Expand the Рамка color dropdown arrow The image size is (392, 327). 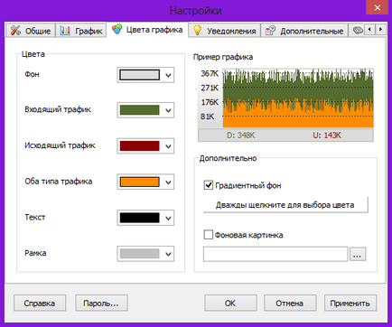tap(168, 254)
